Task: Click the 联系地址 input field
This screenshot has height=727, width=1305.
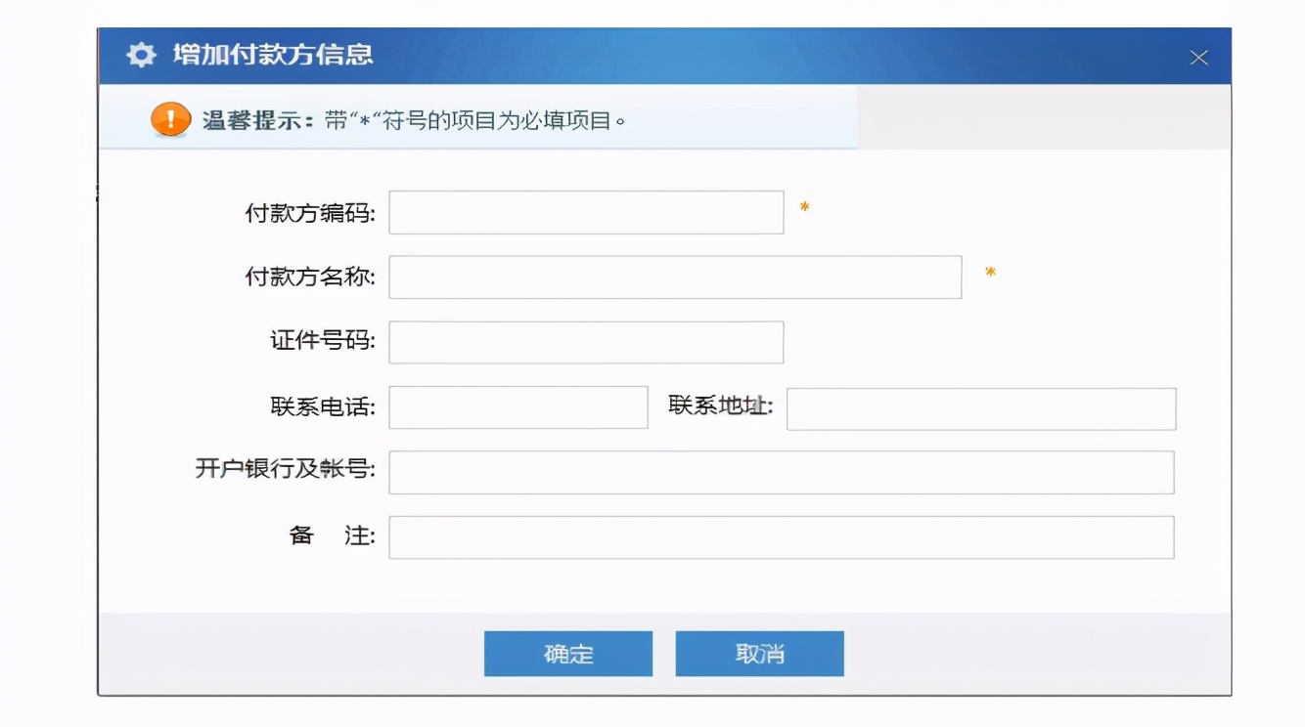Action: tap(981, 408)
